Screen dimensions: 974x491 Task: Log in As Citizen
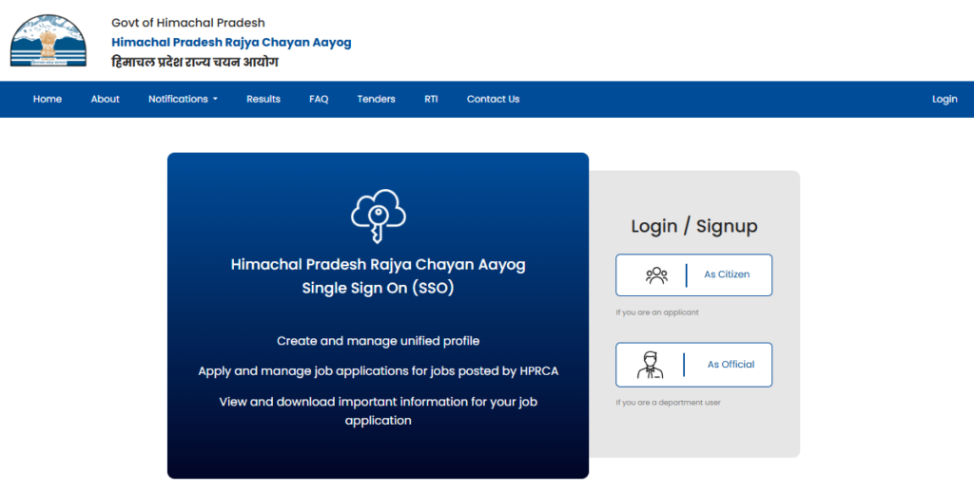coord(727,274)
